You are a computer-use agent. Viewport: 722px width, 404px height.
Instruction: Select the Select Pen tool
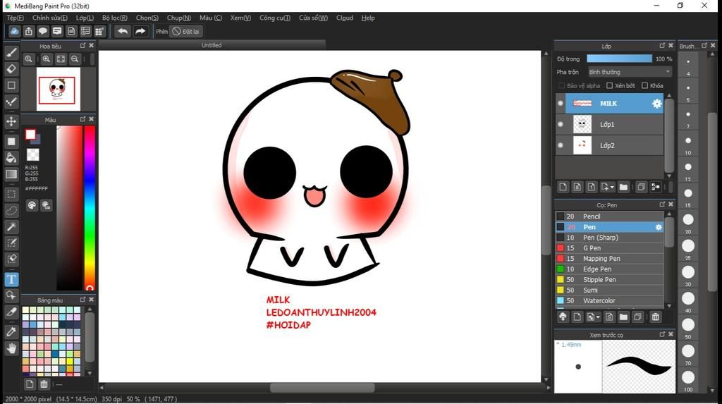point(11,243)
